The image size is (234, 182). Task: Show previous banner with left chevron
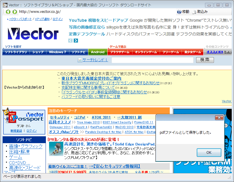click(71, 41)
